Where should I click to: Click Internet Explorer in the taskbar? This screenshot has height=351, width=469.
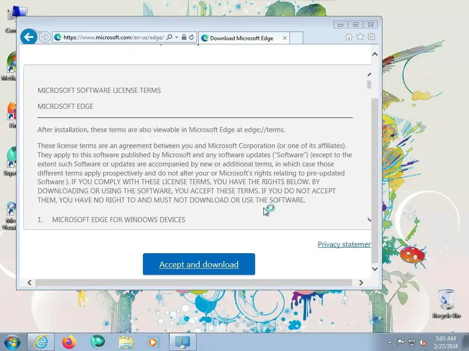click(x=41, y=342)
